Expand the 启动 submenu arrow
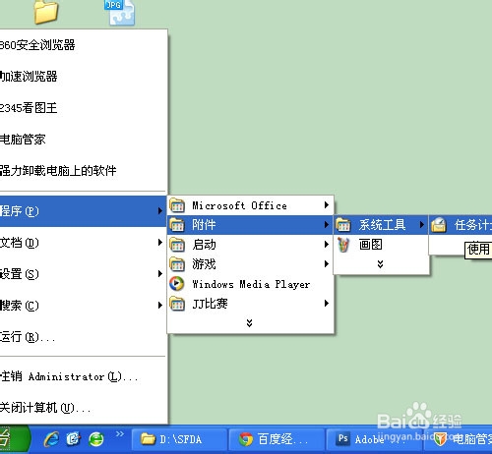 click(x=326, y=244)
